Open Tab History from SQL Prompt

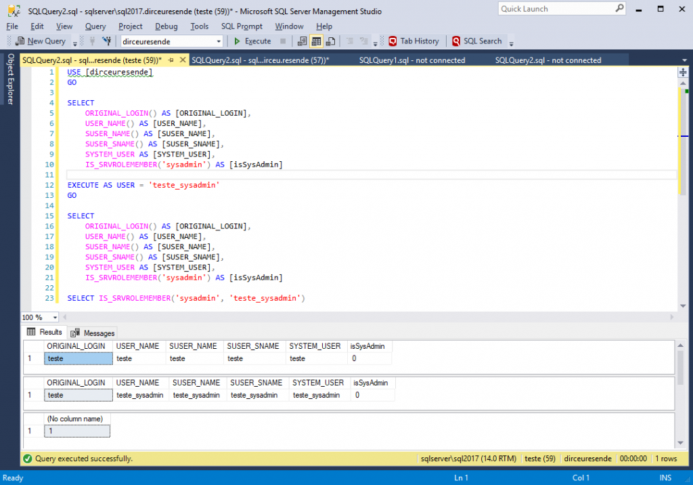pyautogui.click(x=413, y=41)
